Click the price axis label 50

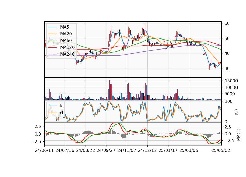pos(227,38)
